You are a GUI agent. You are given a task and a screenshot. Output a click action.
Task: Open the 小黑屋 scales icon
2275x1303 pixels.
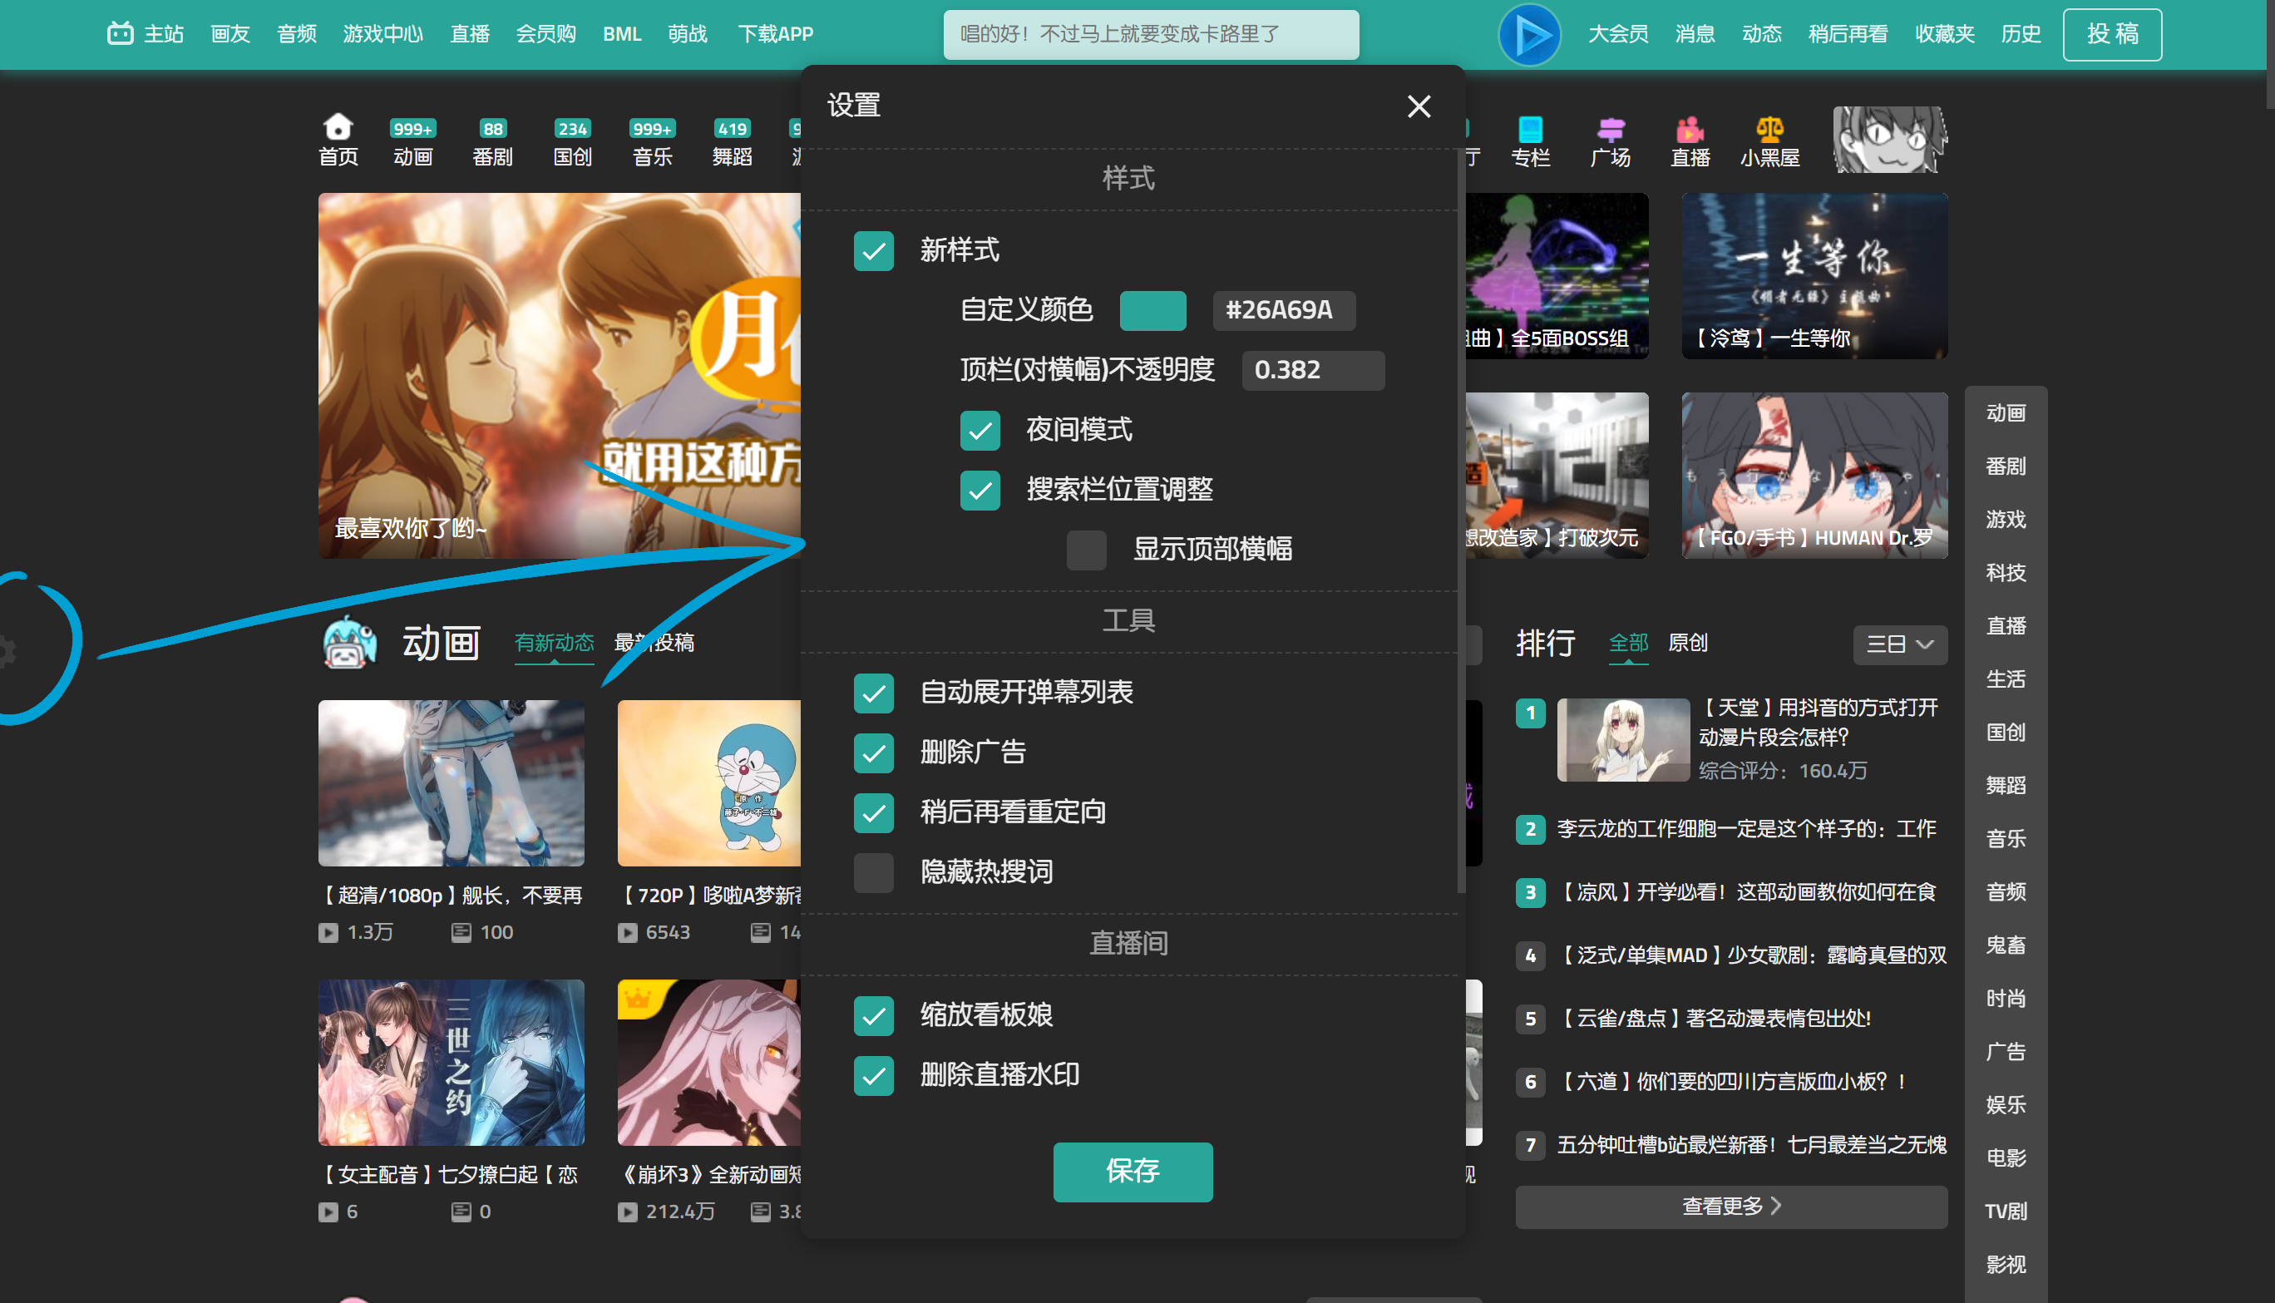click(x=1769, y=129)
